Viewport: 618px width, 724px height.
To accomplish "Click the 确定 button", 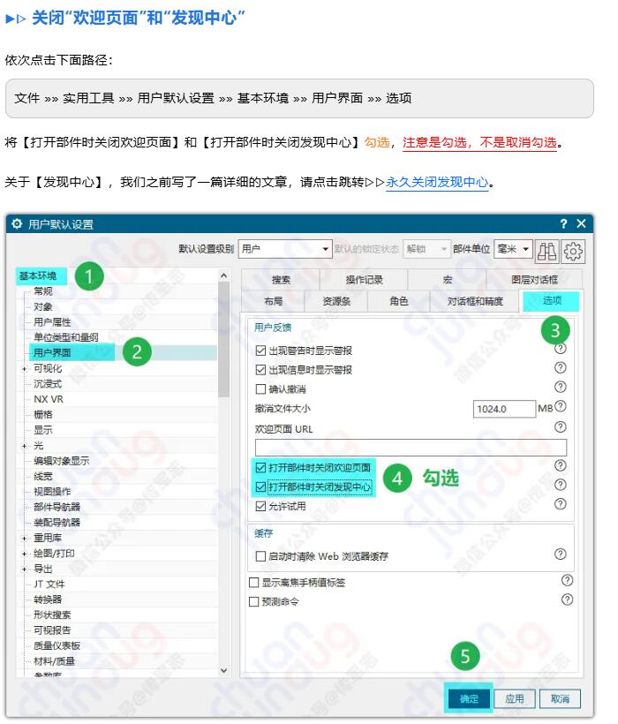I will (469, 698).
